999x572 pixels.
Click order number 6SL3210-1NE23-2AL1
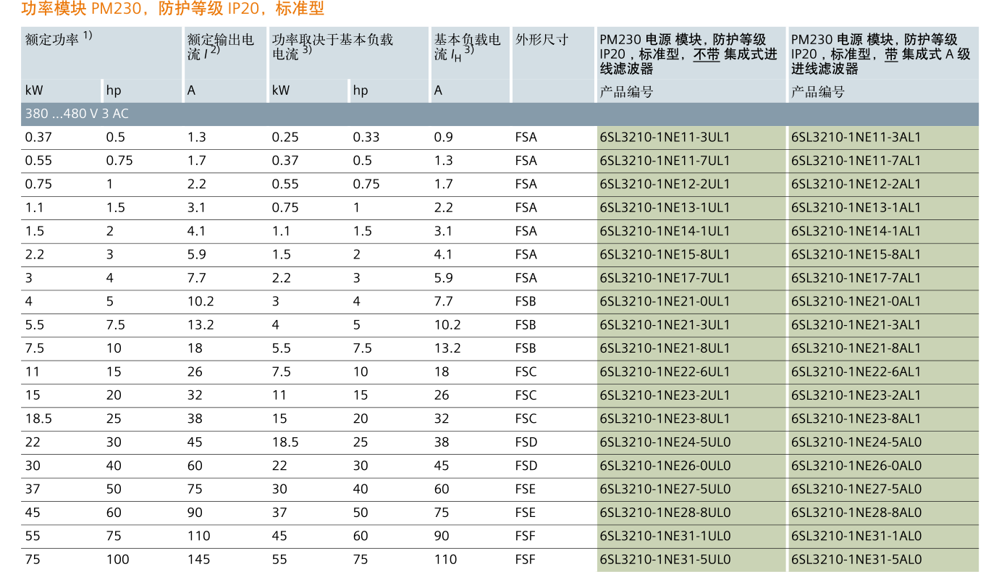(x=856, y=395)
